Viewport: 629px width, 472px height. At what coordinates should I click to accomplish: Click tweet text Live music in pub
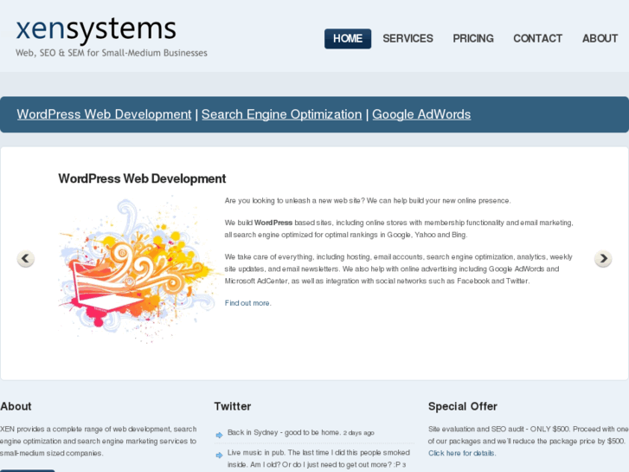318,458
